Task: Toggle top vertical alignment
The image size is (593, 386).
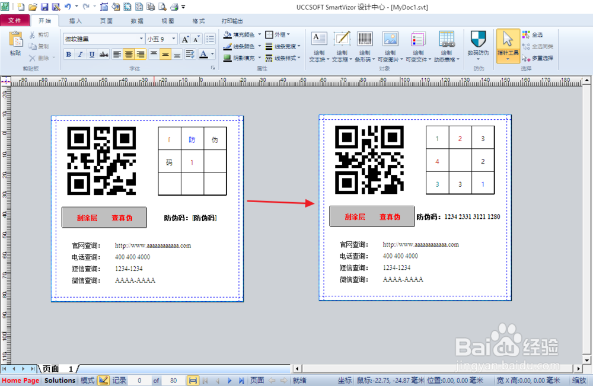Action: [x=154, y=55]
